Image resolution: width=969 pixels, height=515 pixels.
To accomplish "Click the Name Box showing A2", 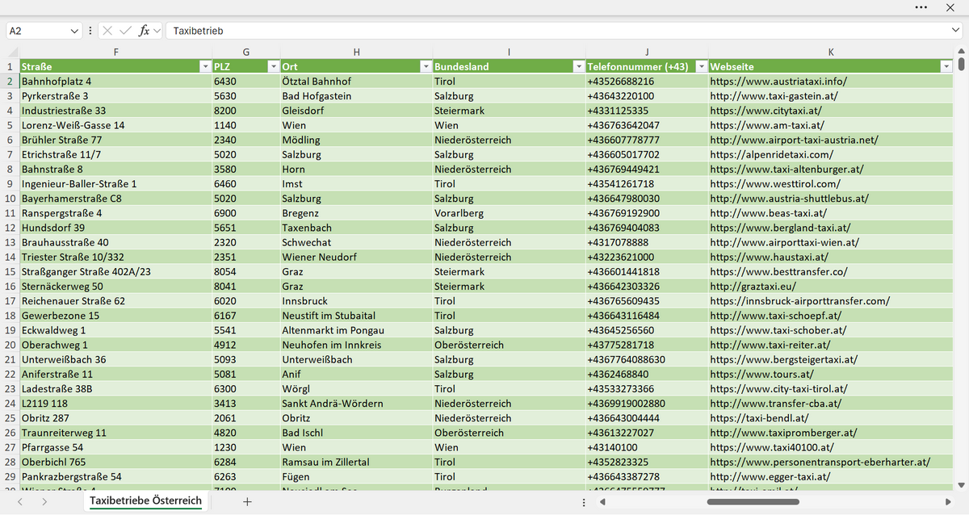I will point(37,31).
